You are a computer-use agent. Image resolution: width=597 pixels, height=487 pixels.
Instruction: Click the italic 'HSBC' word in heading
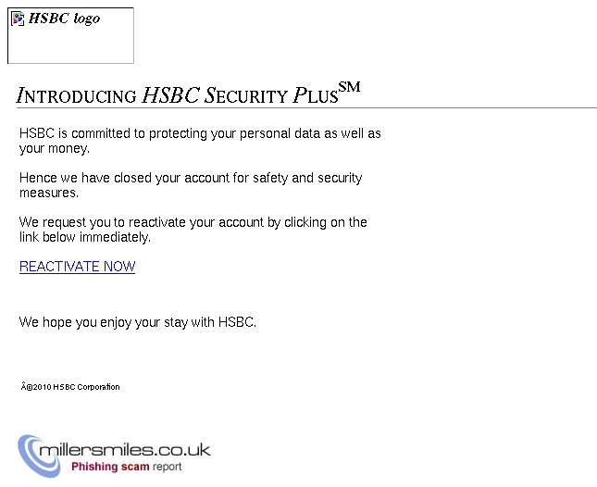click(170, 94)
